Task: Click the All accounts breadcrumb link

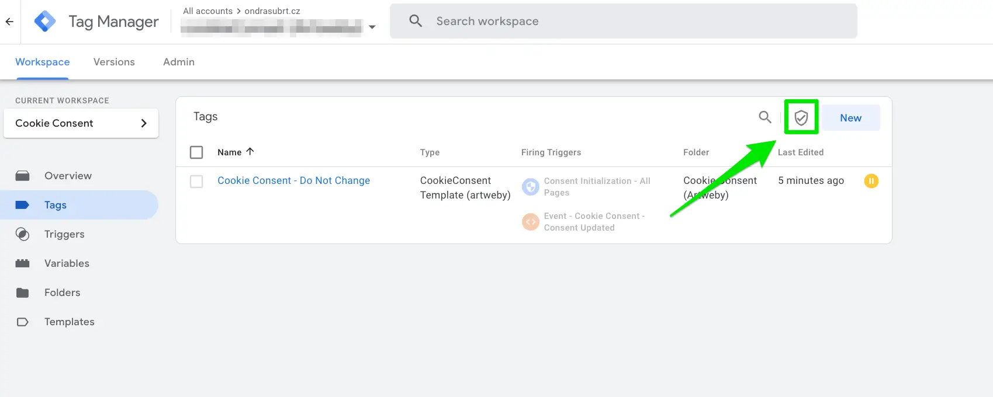Action: point(207,11)
